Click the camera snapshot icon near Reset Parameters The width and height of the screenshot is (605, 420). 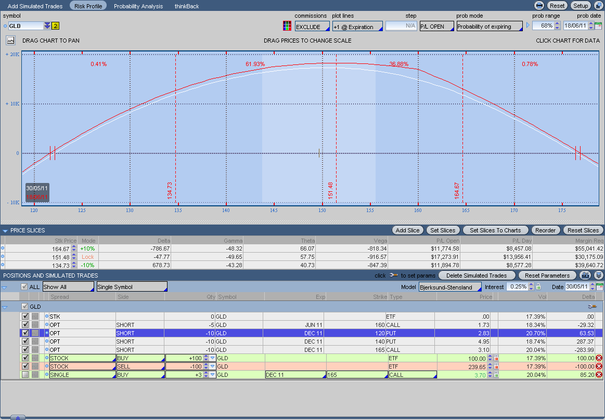[x=585, y=275]
